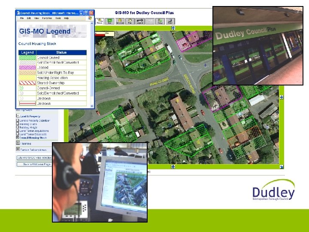
Task: Click the orange Sold Under Right To Buy swatch
Action: tap(27, 73)
